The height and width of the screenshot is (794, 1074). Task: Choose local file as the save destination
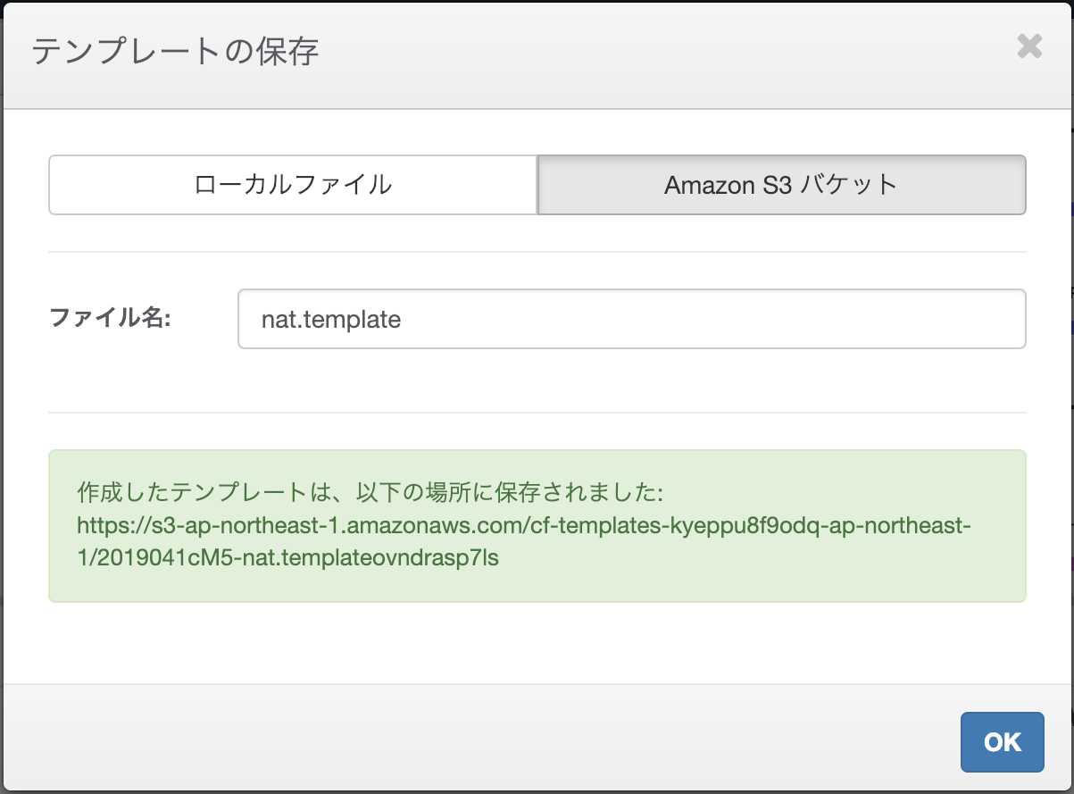[293, 185]
